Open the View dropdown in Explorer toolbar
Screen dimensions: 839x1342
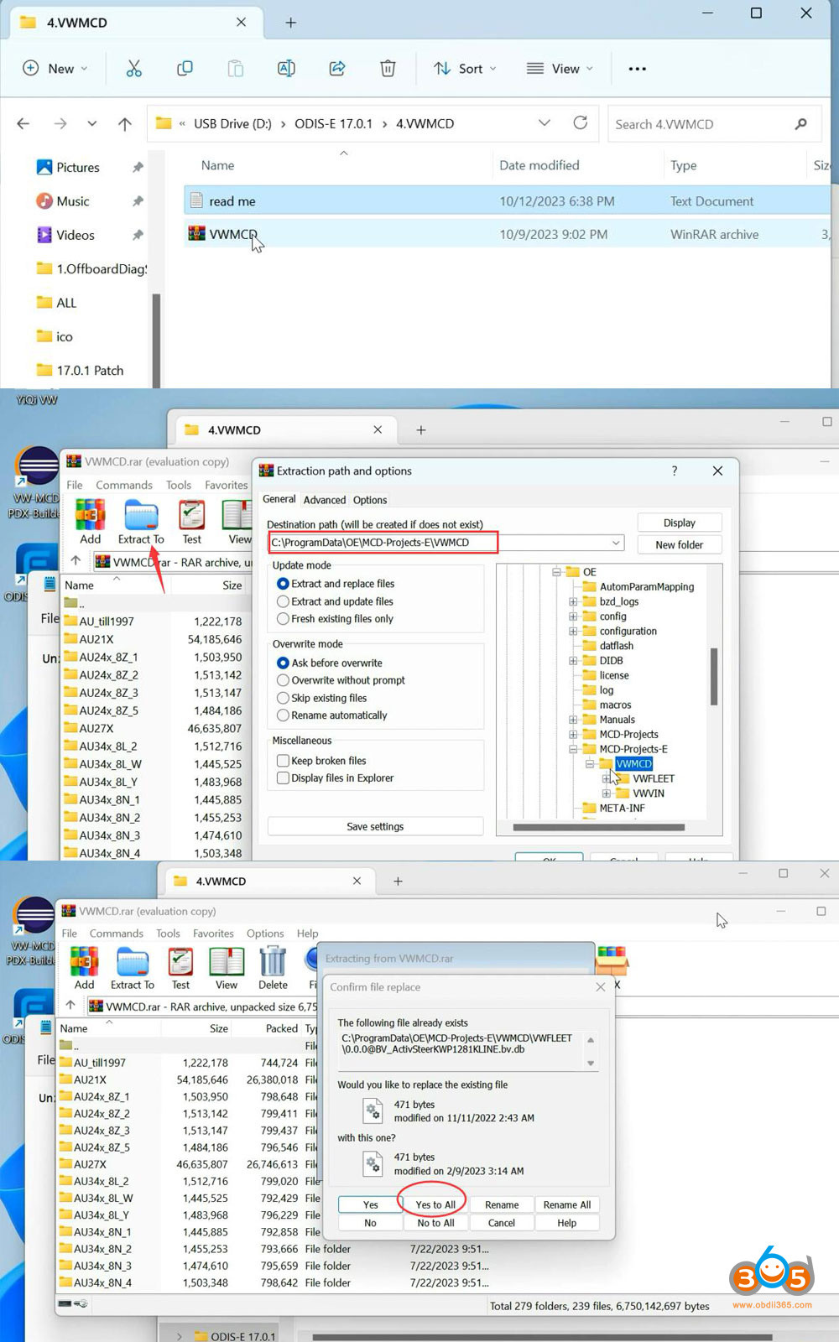tap(560, 69)
